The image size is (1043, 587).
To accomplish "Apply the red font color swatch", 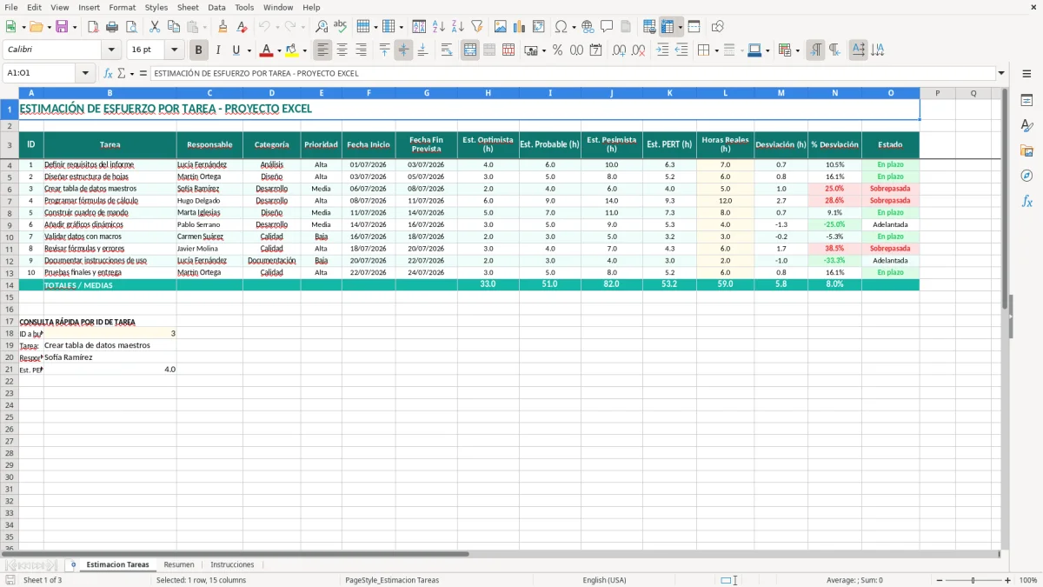I will click(x=267, y=50).
